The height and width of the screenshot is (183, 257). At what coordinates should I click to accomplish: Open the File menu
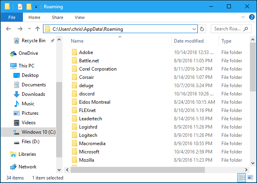tap(12, 17)
